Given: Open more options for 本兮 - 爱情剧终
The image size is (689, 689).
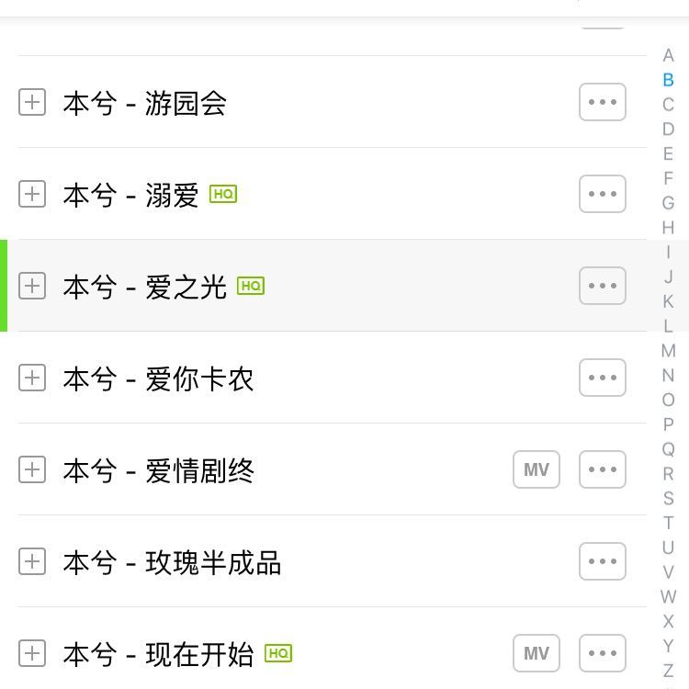Looking at the screenshot, I should [603, 469].
